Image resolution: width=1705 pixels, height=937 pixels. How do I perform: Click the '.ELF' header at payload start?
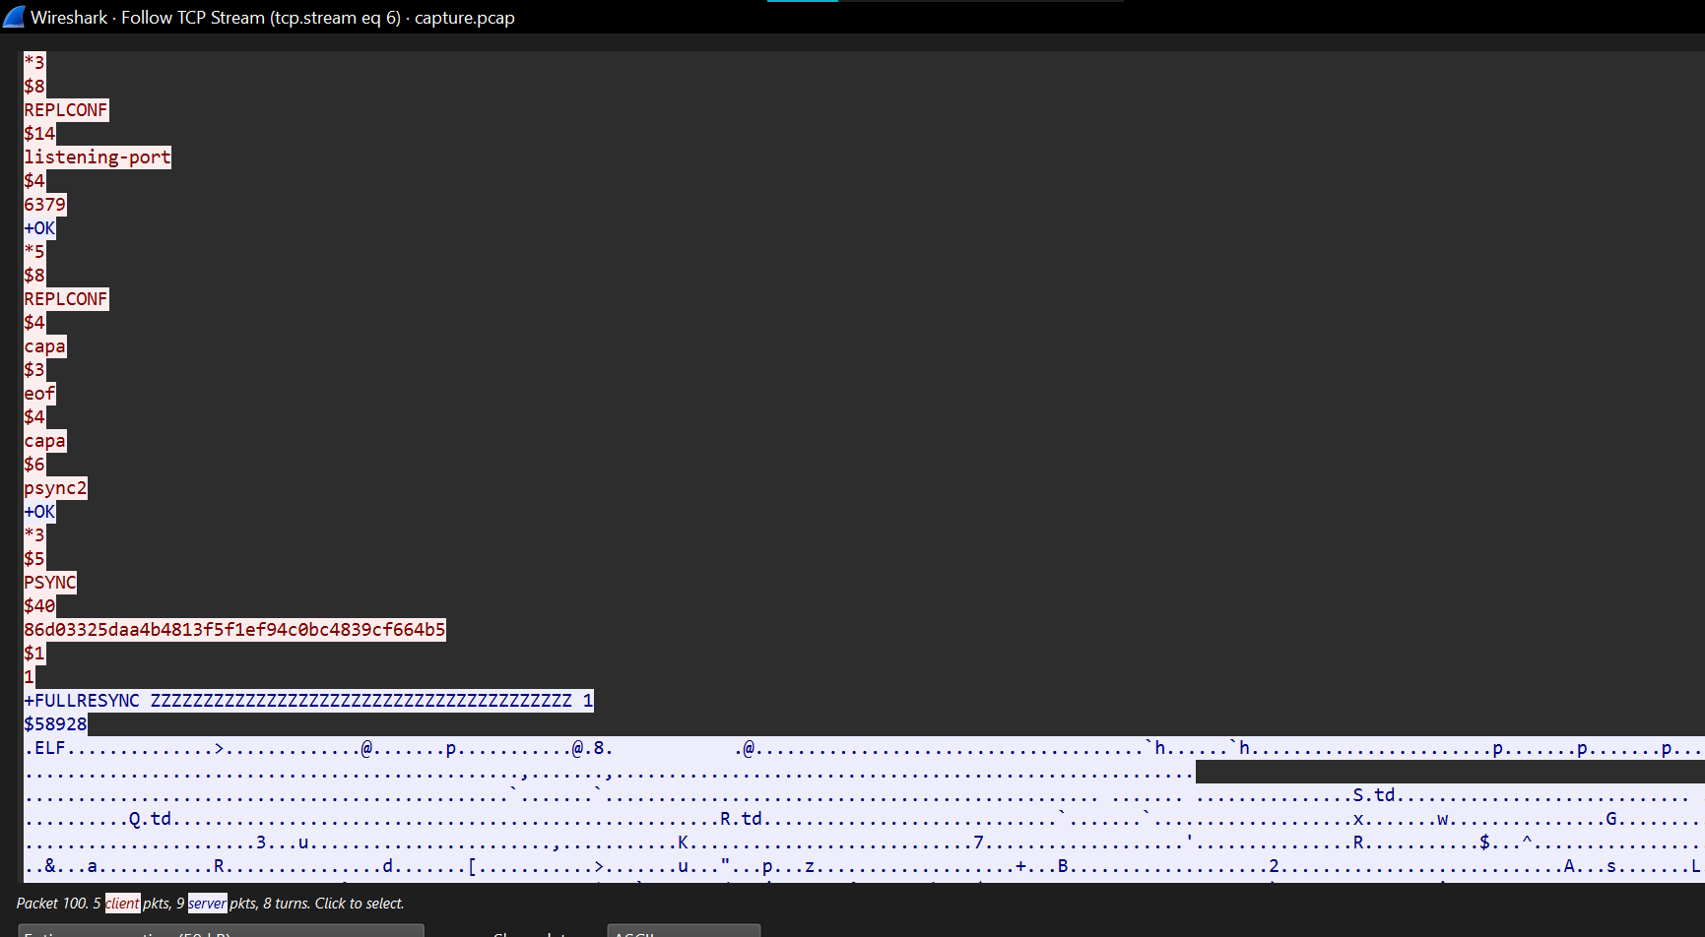tap(45, 748)
